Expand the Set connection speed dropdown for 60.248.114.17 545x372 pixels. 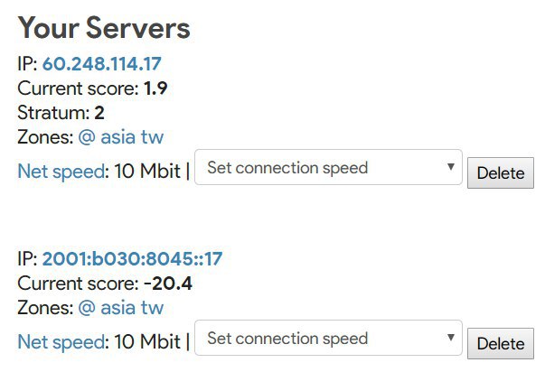click(x=328, y=167)
